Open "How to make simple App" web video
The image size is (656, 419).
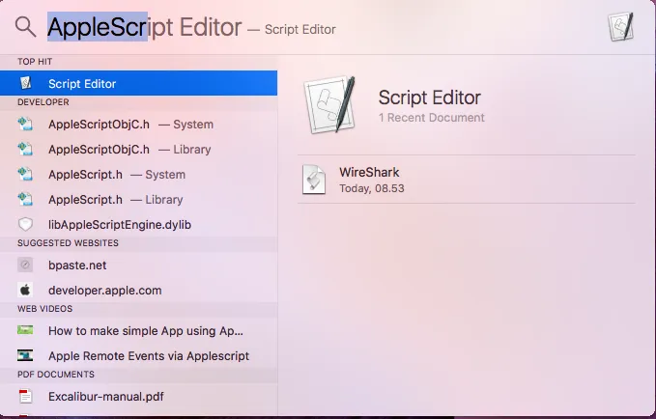(x=138, y=331)
